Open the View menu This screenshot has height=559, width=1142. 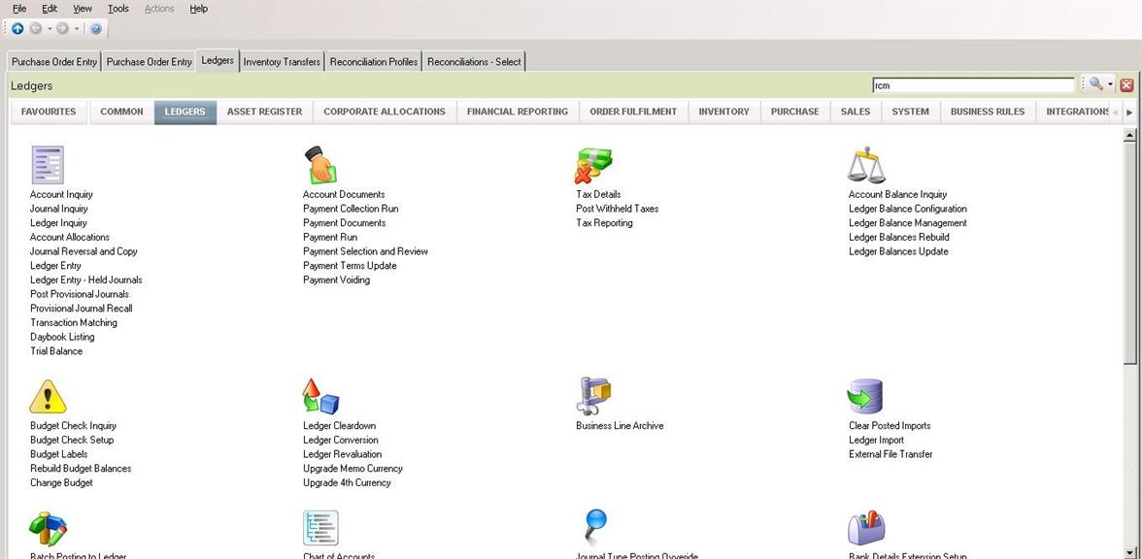tap(83, 9)
